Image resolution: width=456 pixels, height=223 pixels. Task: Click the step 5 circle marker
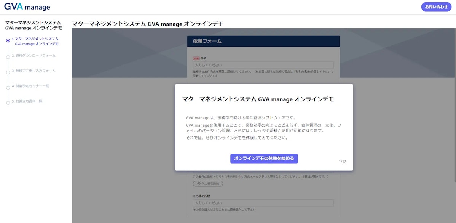click(x=8, y=103)
